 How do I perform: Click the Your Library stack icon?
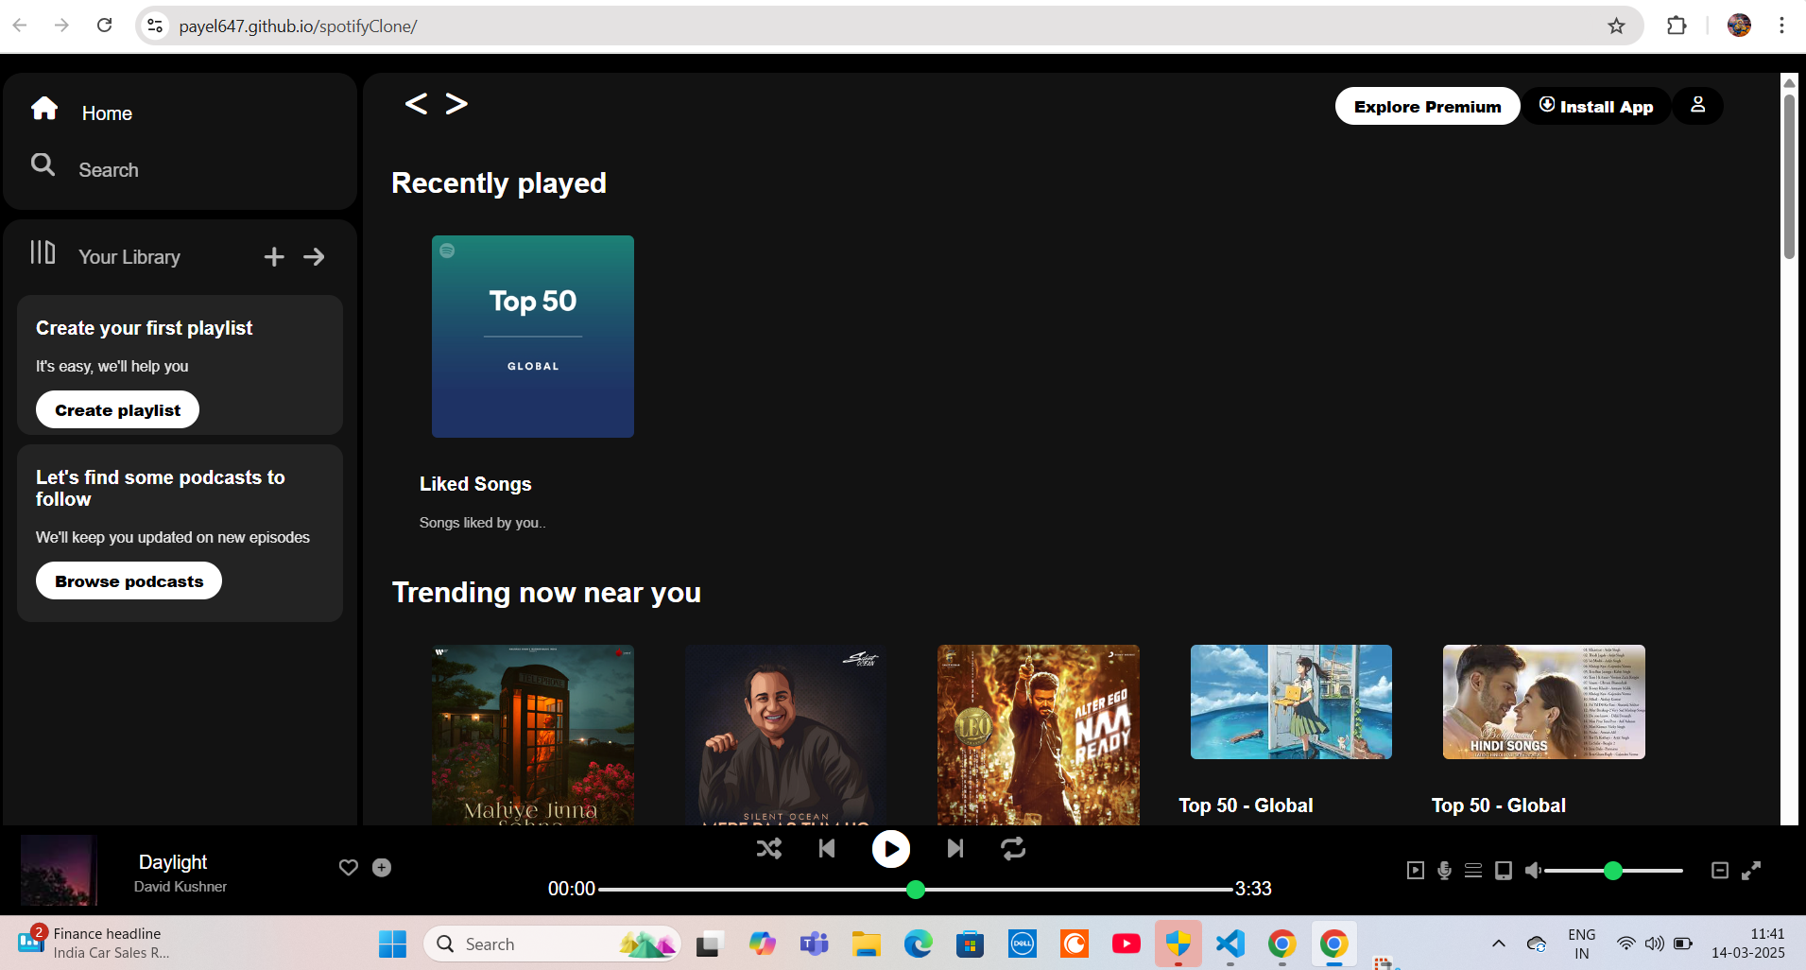43,252
